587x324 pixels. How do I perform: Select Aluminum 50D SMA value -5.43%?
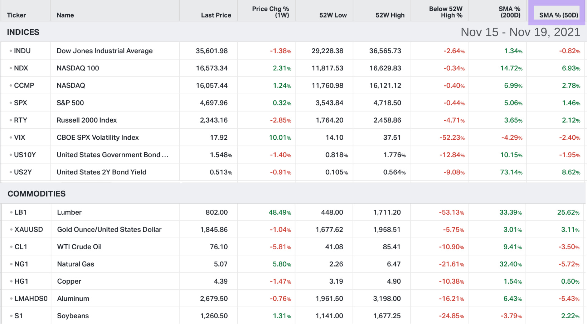pyautogui.click(x=569, y=298)
